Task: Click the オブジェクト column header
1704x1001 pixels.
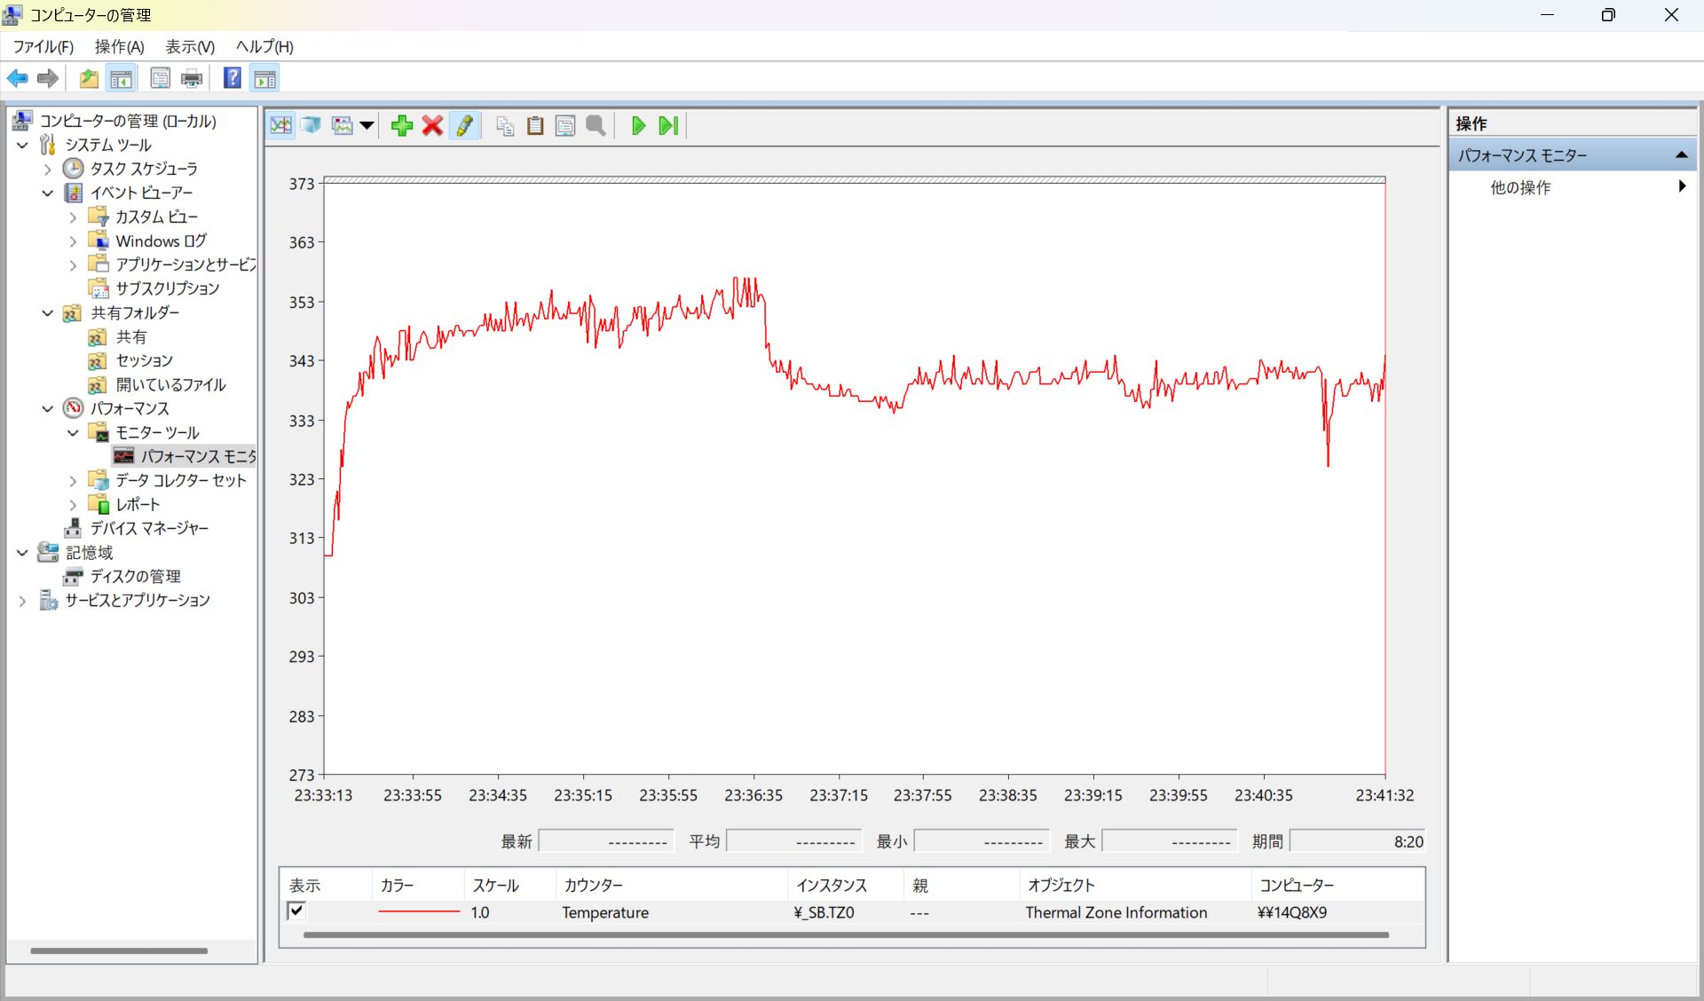Action: (1135, 886)
